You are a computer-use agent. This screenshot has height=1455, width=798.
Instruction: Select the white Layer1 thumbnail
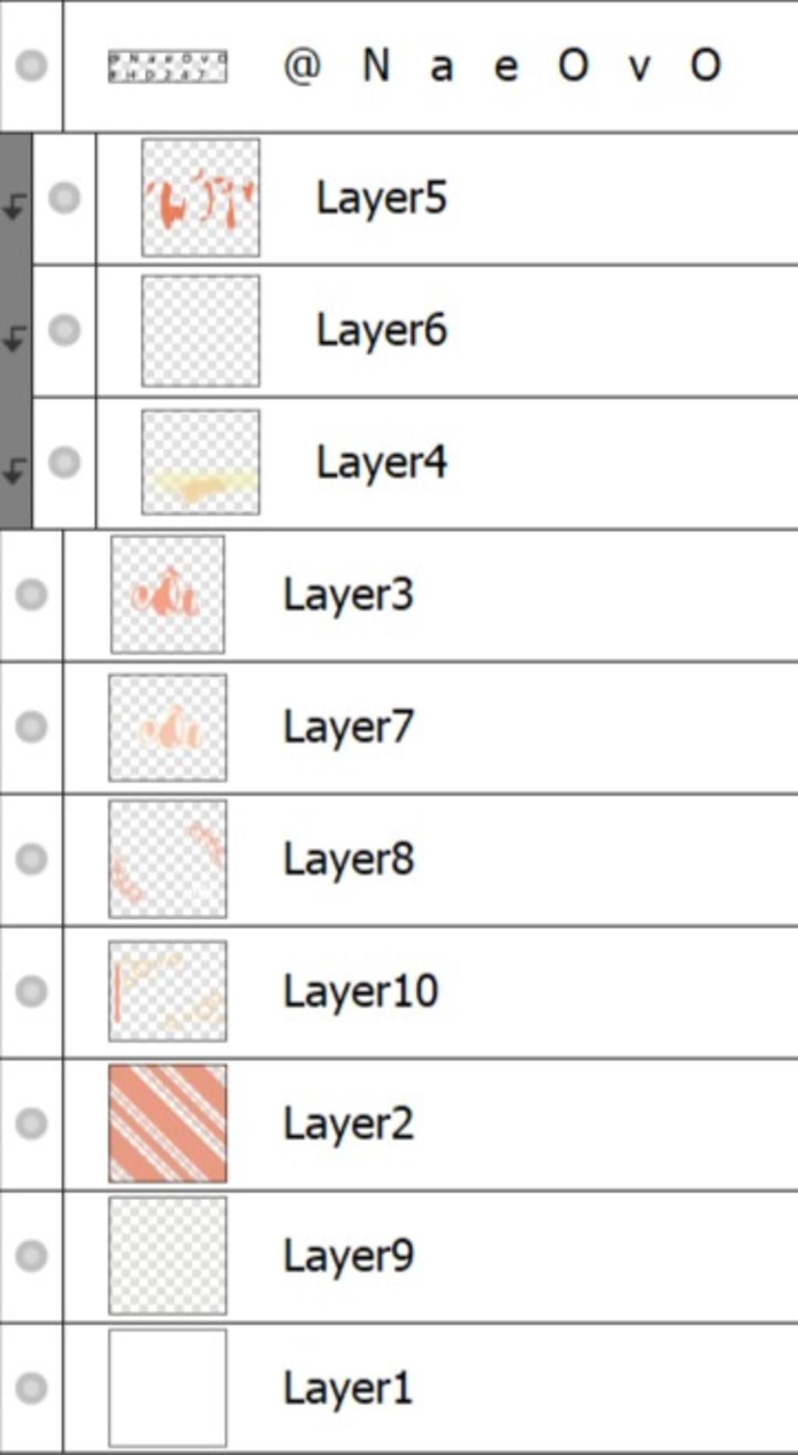click(168, 1388)
